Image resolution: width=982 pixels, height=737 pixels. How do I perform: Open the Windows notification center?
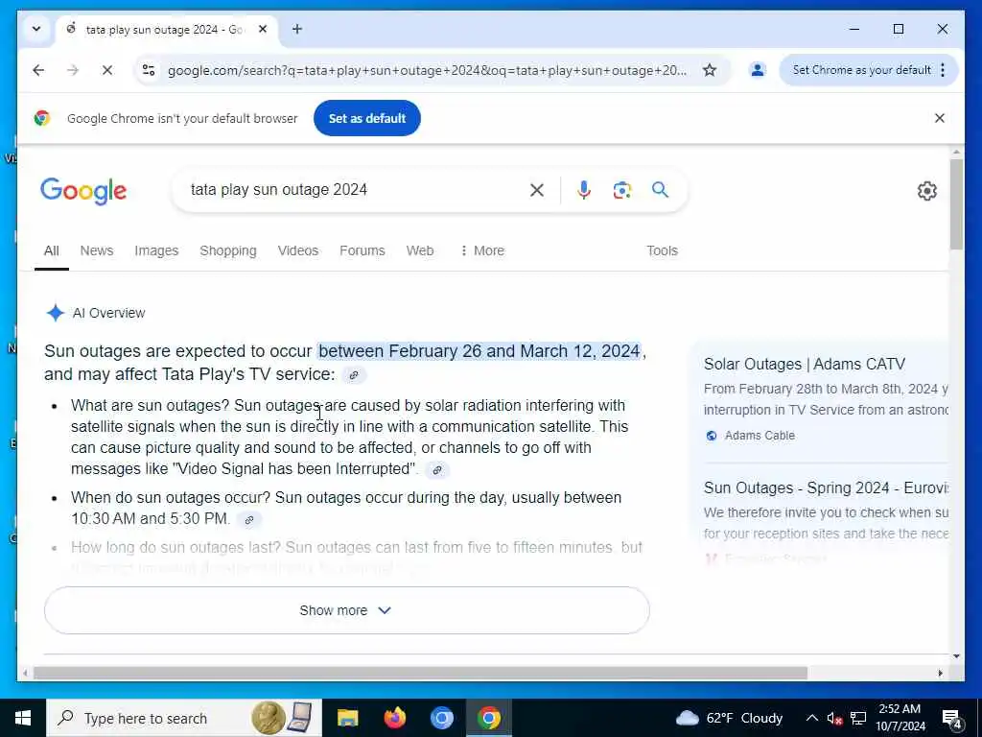point(952,718)
